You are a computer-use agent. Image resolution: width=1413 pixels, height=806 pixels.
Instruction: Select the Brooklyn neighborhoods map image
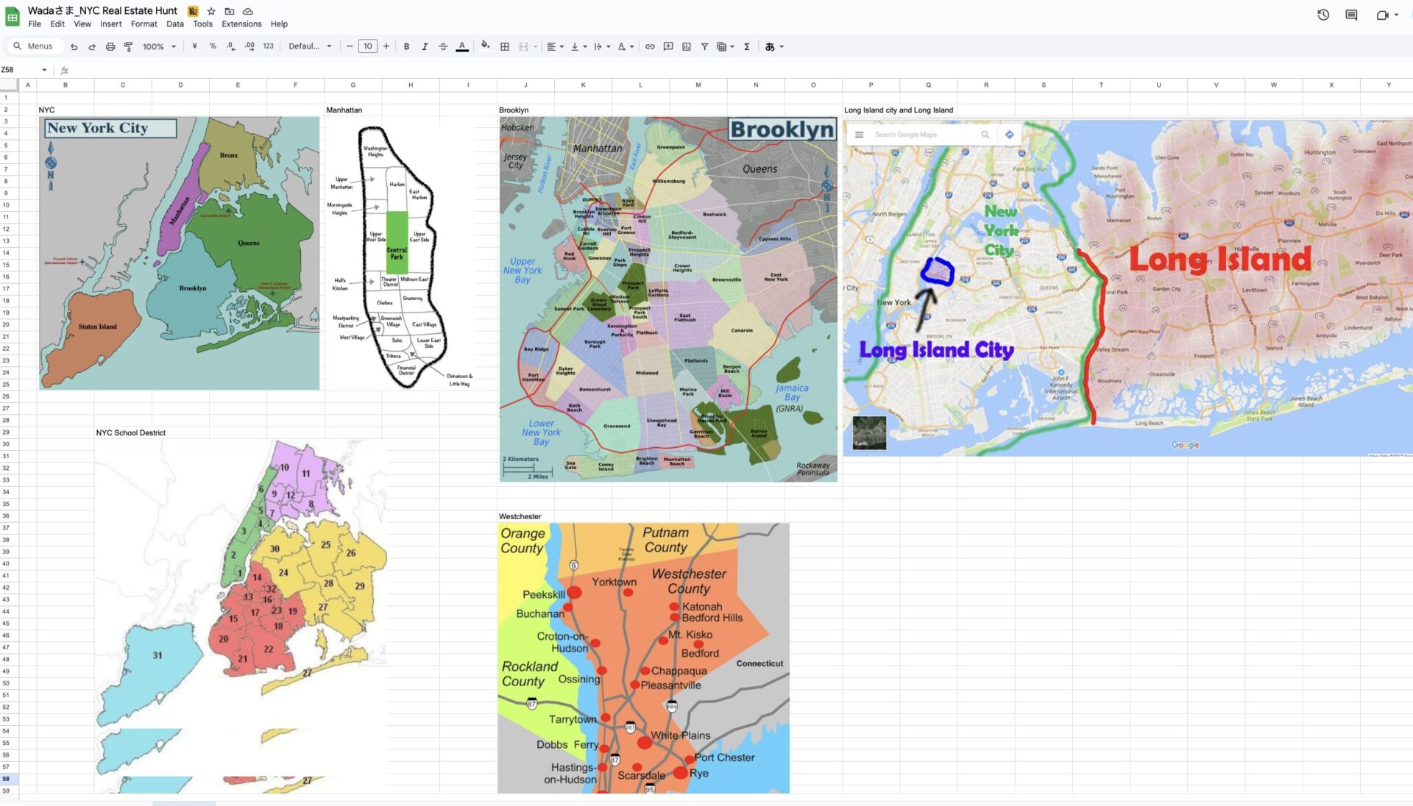(668, 299)
